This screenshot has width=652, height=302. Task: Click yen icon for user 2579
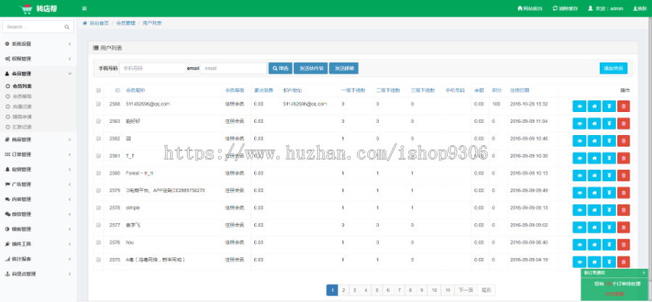609,193
